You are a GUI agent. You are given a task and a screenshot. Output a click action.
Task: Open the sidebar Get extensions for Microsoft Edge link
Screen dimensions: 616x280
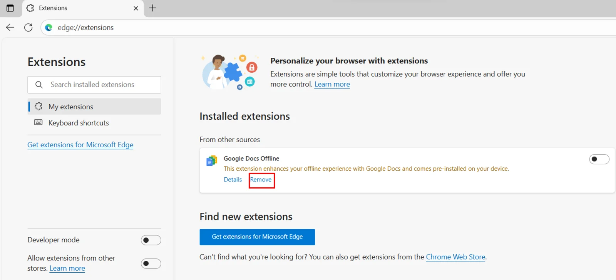[80, 145]
